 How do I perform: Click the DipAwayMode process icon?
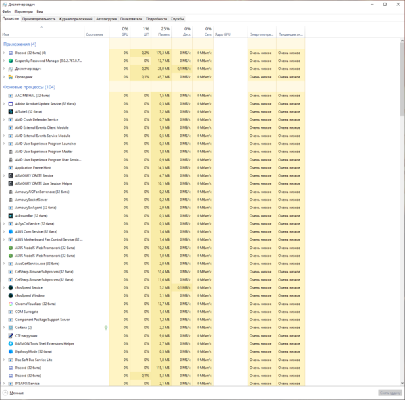(11, 351)
